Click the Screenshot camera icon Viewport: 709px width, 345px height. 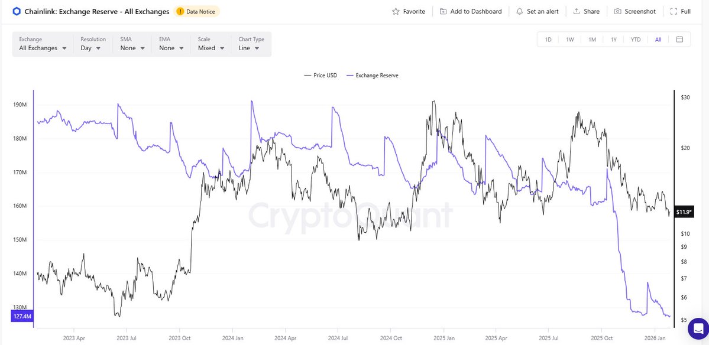pyautogui.click(x=617, y=11)
